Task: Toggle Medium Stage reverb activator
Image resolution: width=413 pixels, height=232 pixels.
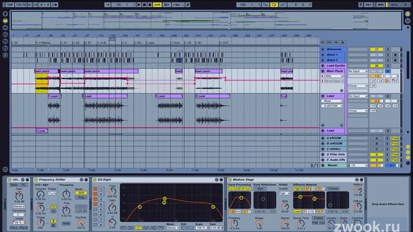Action: pyautogui.click(x=230, y=180)
